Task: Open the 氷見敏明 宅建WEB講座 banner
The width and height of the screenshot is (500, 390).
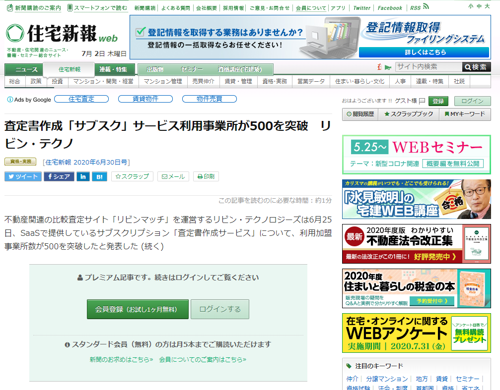Action: (417, 199)
